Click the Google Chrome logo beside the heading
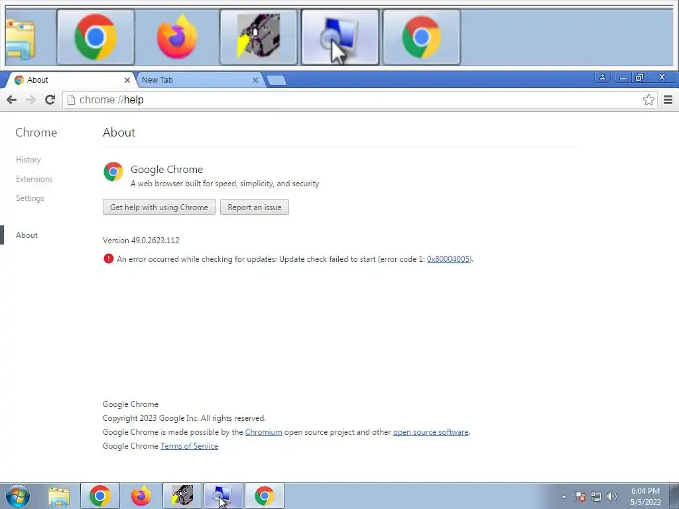The width and height of the screenshot is (679, 509). click(x=113, y=172)
